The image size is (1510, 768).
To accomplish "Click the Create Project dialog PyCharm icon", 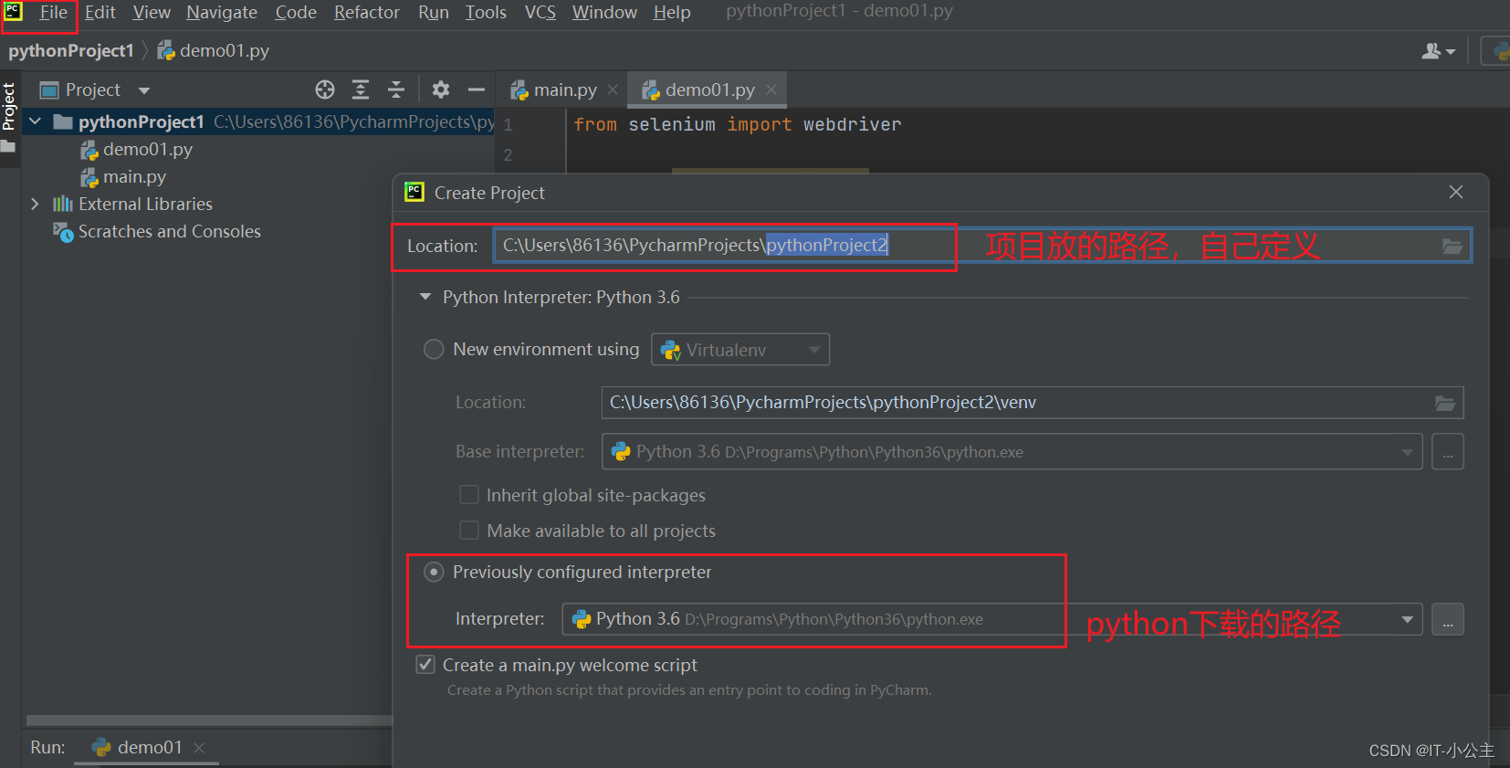I will coord(414,192).
